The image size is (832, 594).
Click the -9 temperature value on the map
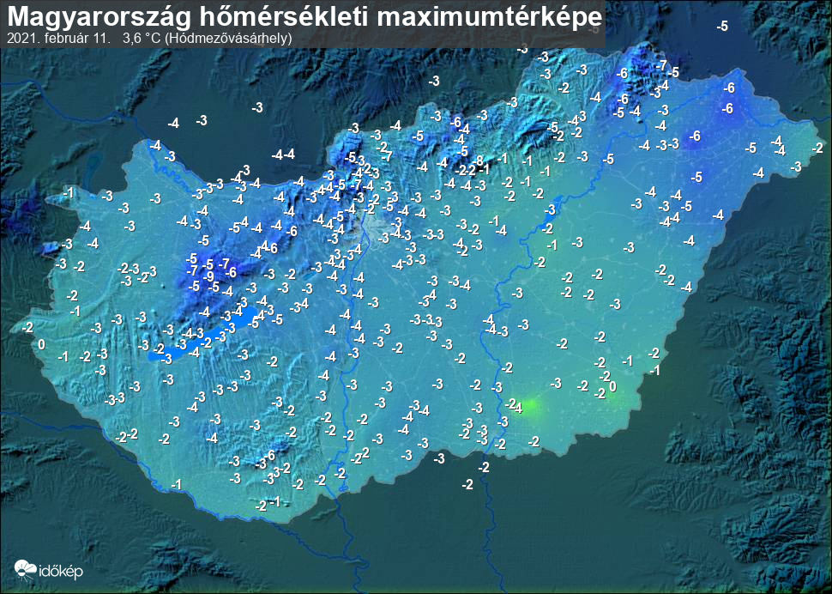(x=208, y=276)
